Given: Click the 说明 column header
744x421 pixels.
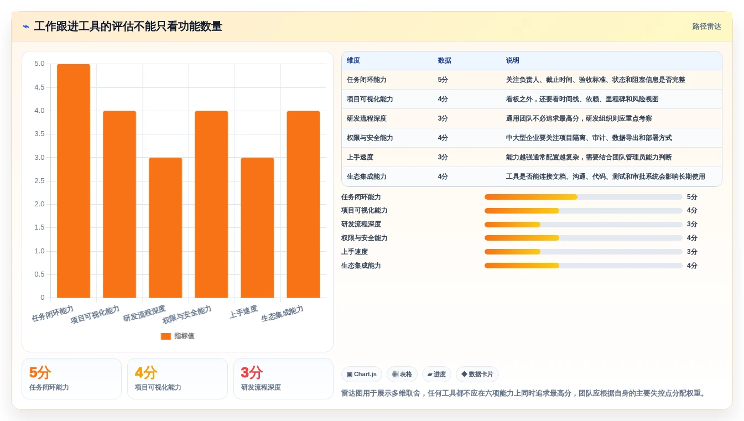Looking at the screenshot, I should 512,61.
